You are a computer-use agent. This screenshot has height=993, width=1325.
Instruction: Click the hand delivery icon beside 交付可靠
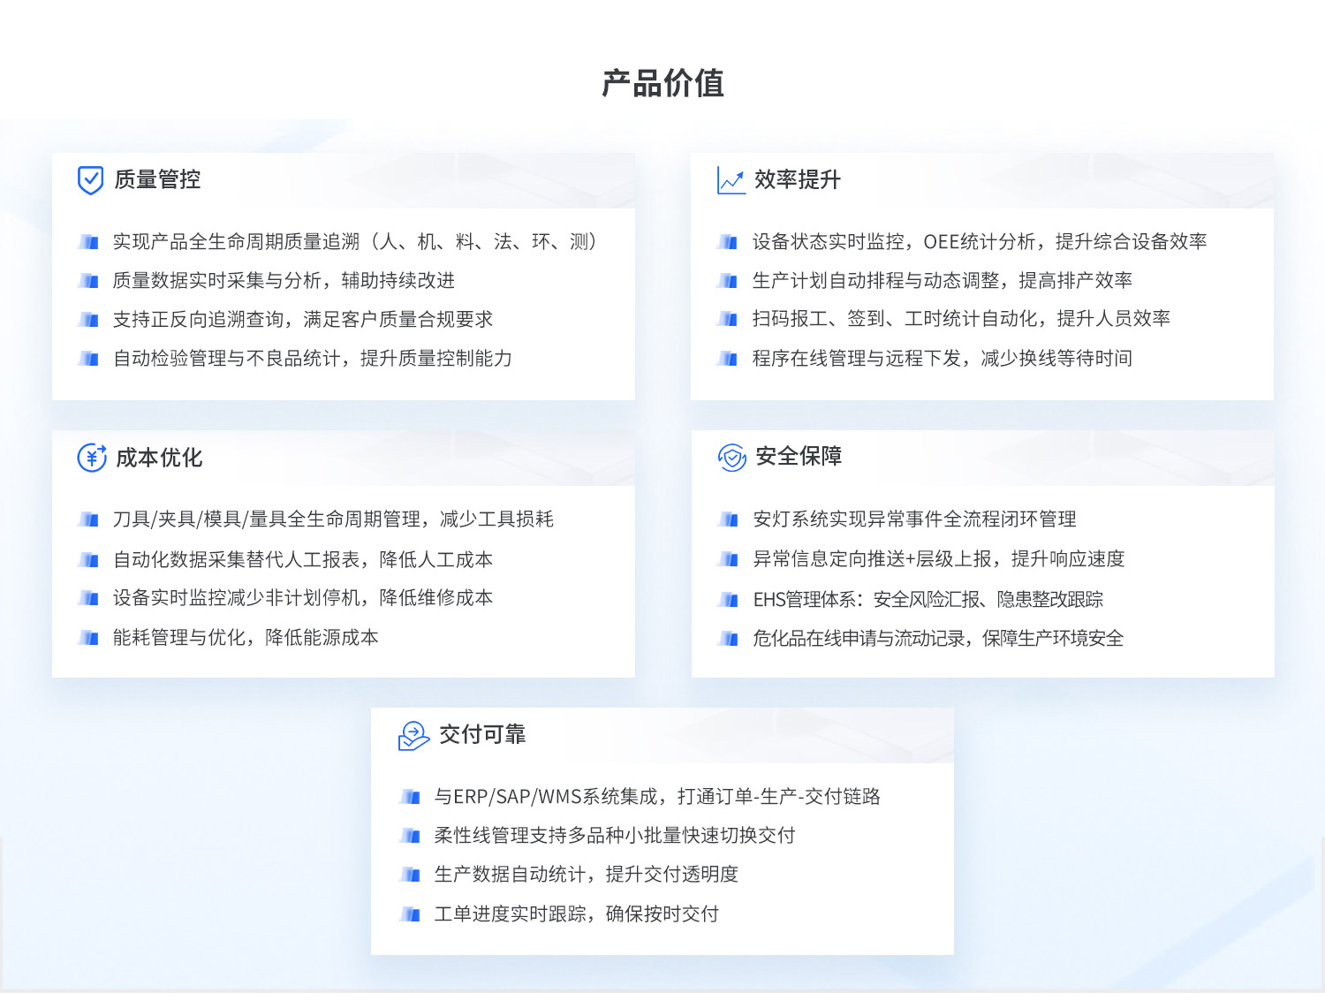point(413,735)
